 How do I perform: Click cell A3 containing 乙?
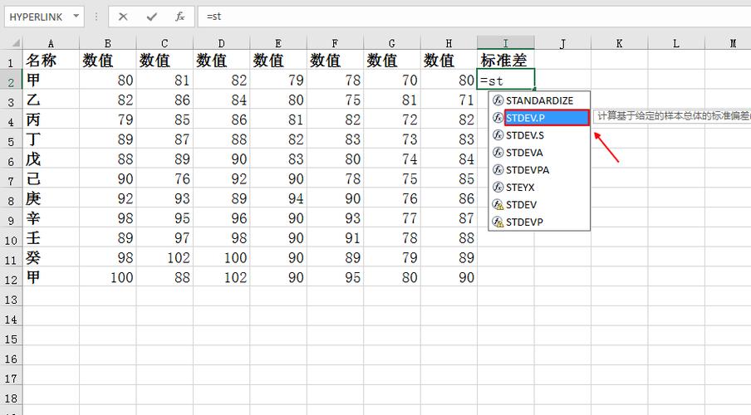51,100
